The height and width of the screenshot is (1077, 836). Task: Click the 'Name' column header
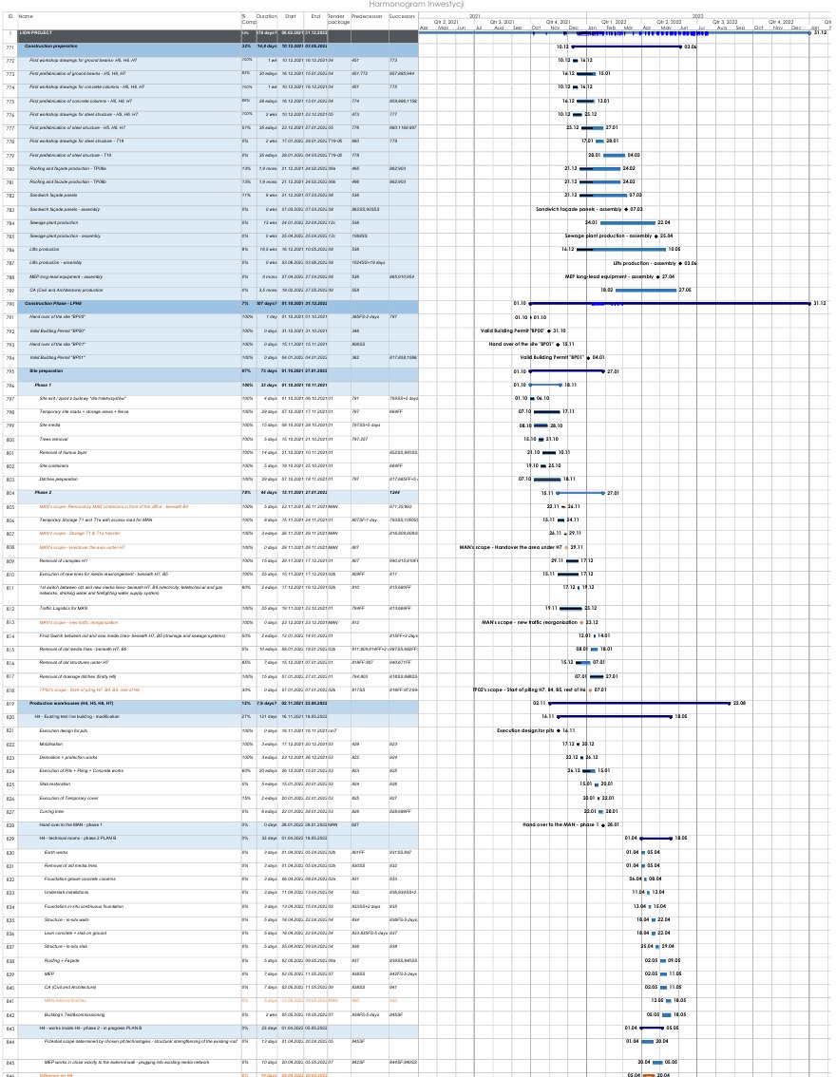point(26,16)
